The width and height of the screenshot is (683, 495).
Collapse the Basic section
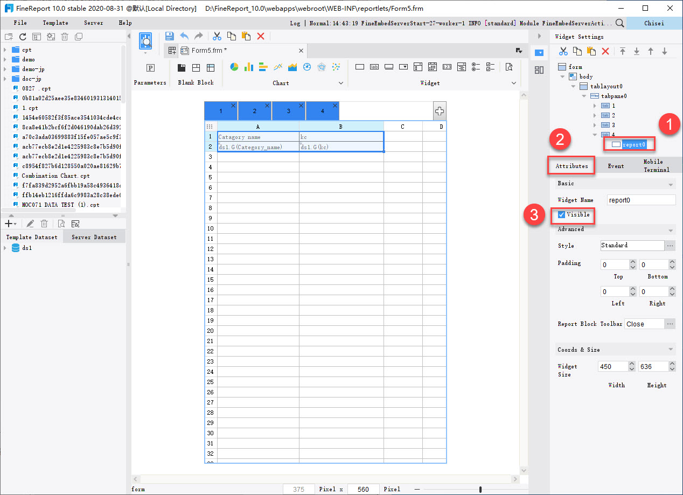671,184
